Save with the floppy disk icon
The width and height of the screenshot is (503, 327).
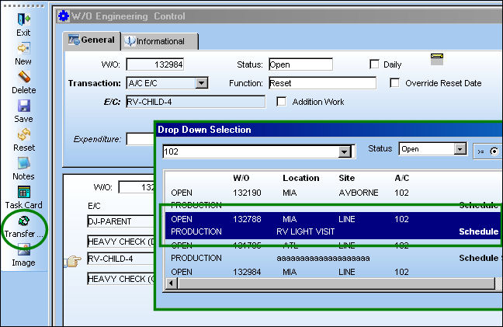click(x=24, y=106)
